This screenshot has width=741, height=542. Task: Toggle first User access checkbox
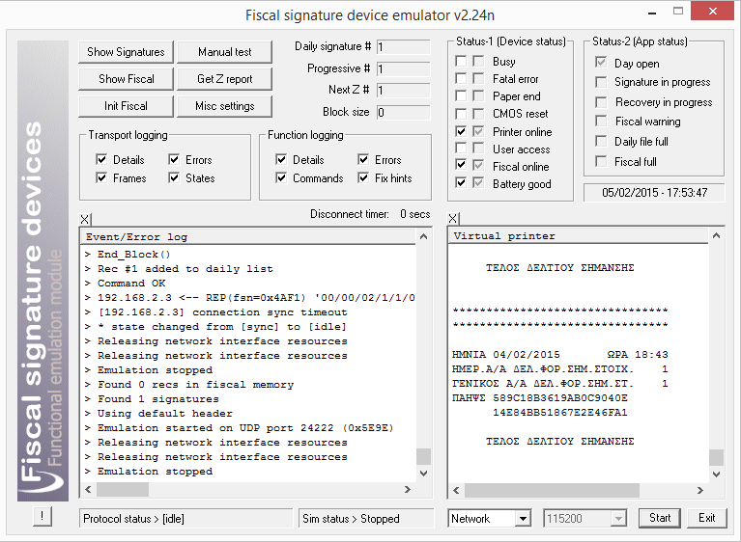(461, 149)
